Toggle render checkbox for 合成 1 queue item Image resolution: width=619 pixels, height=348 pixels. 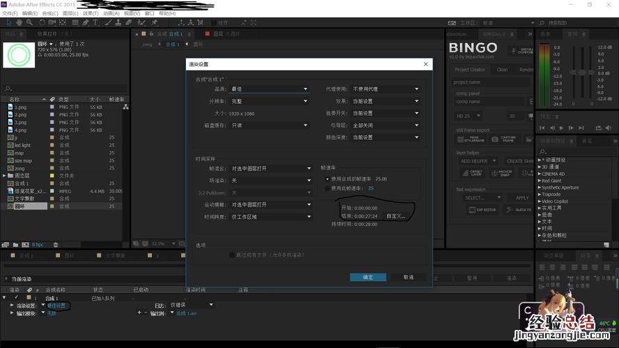(x=16, y=298)
